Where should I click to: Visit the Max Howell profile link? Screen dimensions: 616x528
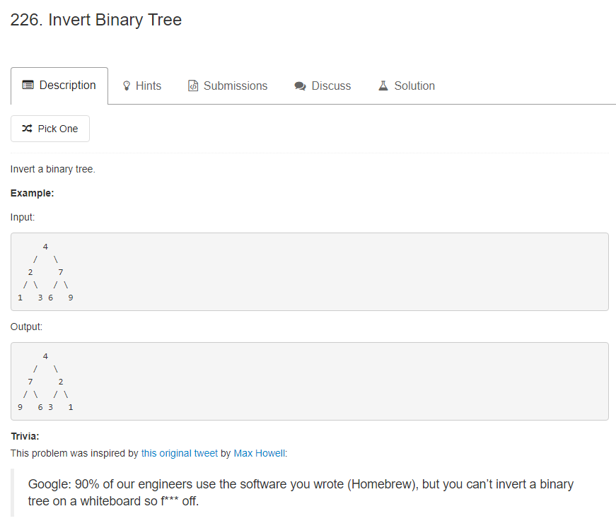(x=259, y=453)
